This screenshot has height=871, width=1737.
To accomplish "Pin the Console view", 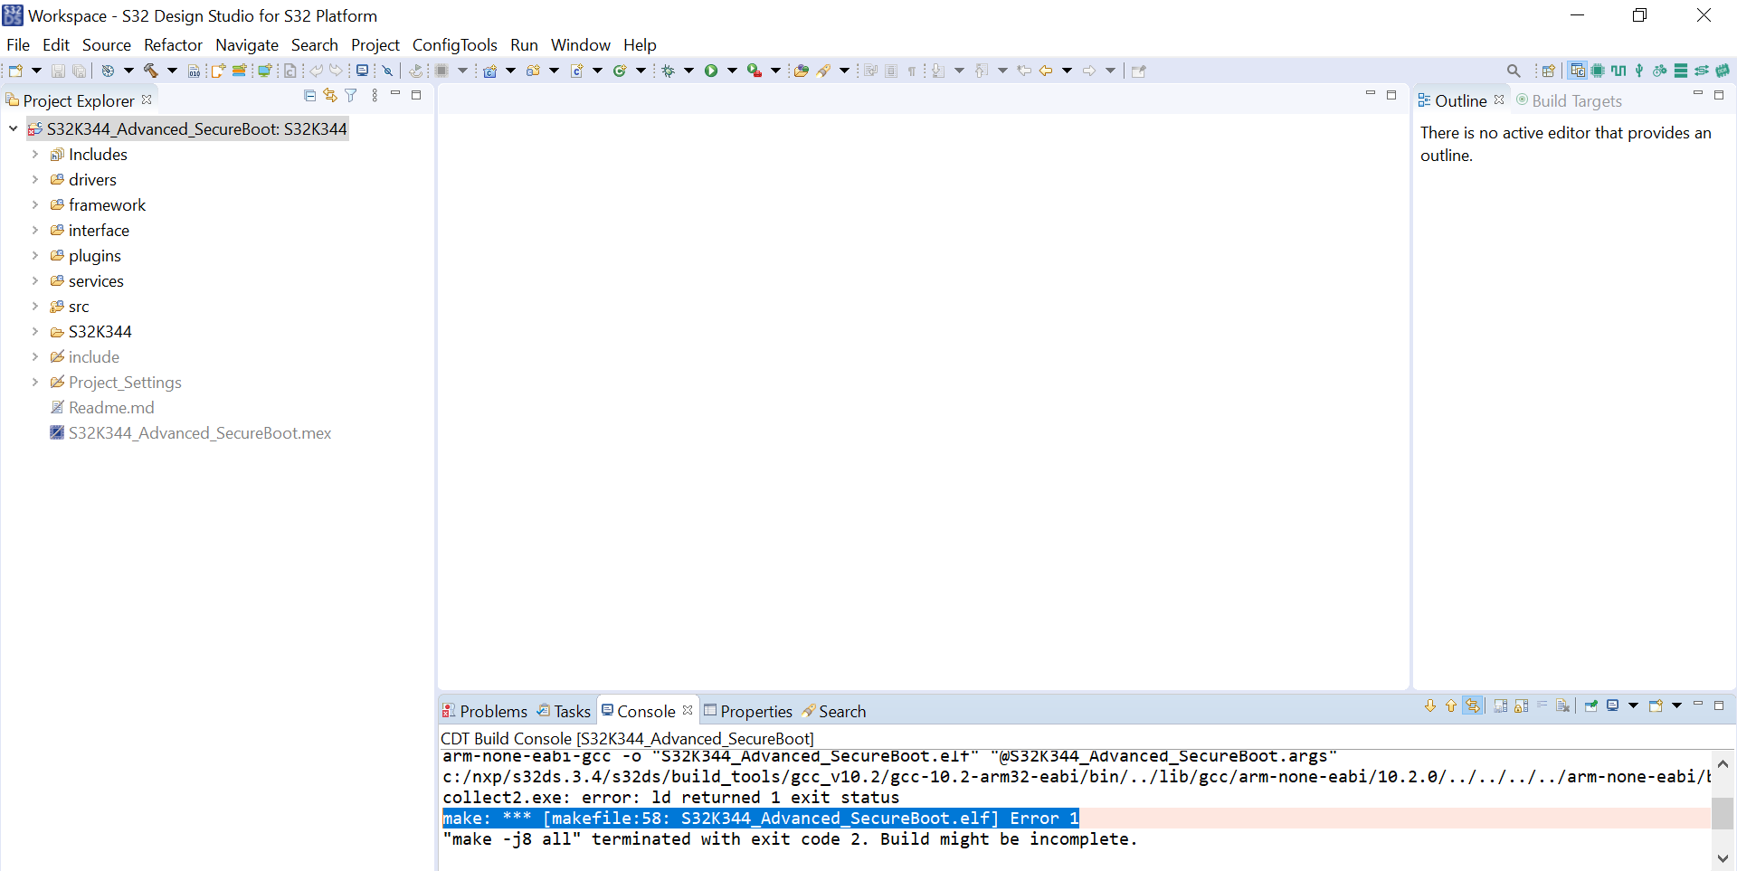I will pos(1590,705).
